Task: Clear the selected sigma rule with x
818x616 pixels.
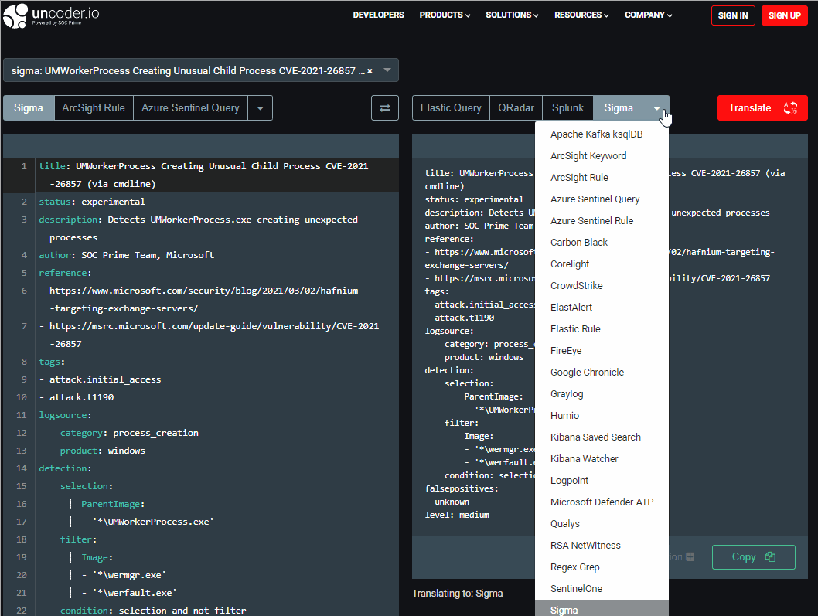Action: coord(370,71)
